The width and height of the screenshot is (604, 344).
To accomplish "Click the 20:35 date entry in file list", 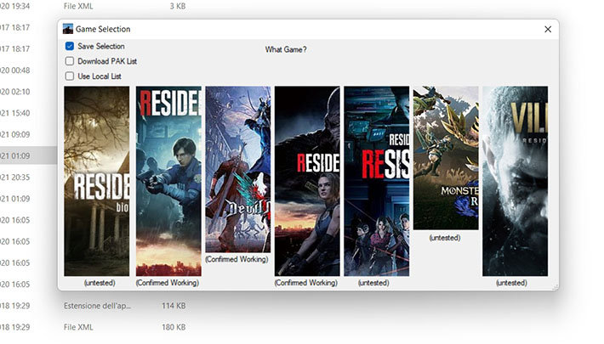I will (15, 178).
